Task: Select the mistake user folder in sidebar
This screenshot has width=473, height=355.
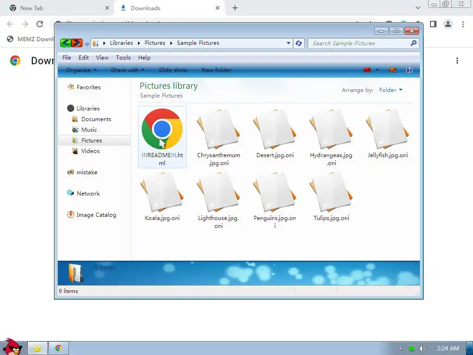Action: [x=87, y=172]
